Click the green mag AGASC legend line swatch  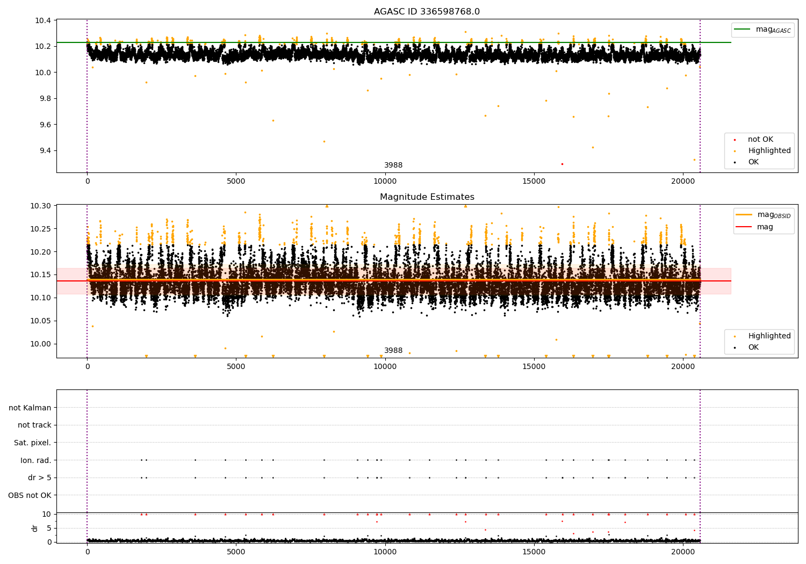743,30
